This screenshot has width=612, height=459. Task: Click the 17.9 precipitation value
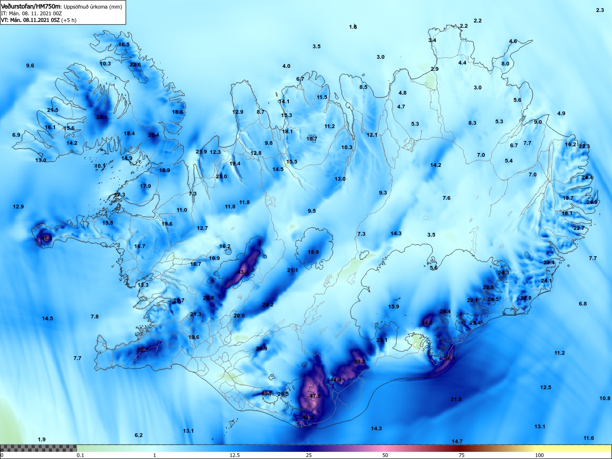click(145, 186)
